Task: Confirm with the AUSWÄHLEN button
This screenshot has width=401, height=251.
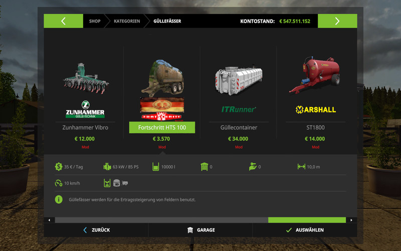Action: point(305,230)
